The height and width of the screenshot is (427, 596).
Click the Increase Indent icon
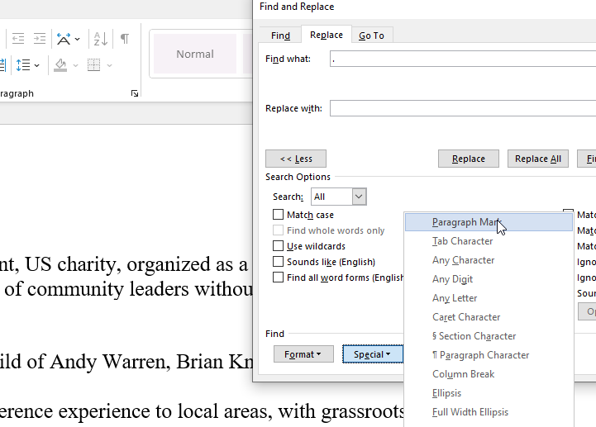click(40, 39)
